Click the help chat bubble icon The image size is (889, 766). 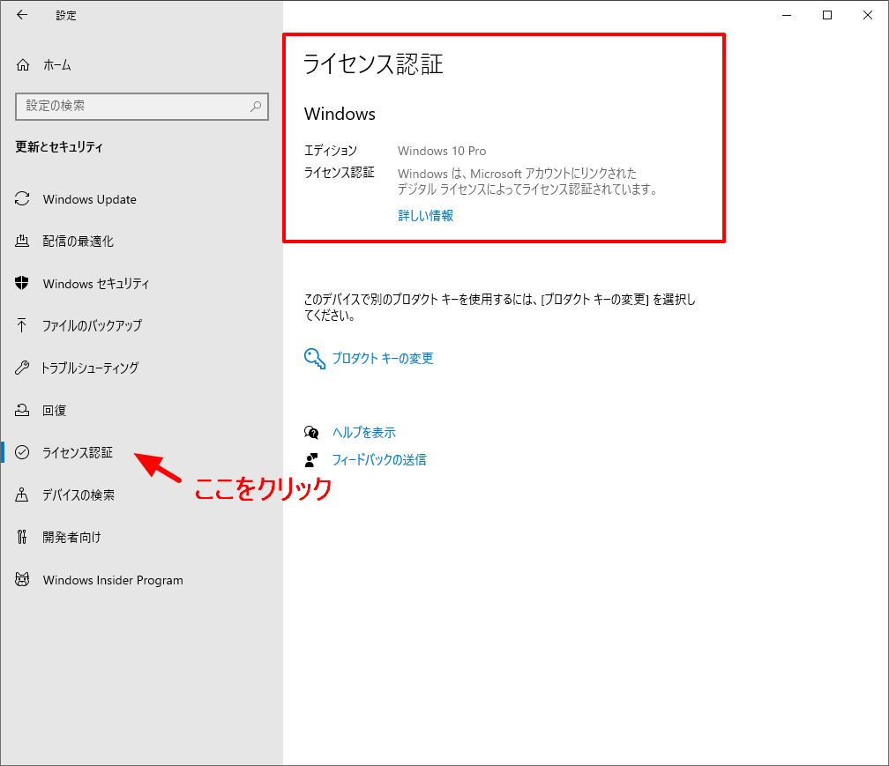[x=311, y=433]
